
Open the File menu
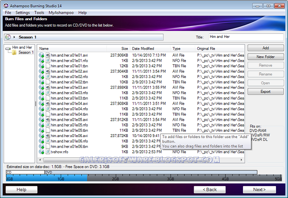point(8,13)
